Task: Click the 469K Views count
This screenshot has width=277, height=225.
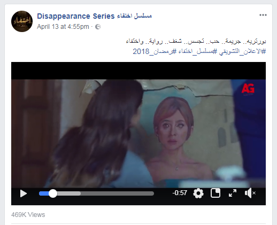Action: [x=28, y=215]
